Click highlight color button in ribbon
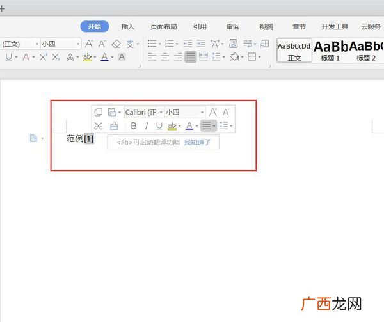 pyautogui.click(x=88, y=58)
